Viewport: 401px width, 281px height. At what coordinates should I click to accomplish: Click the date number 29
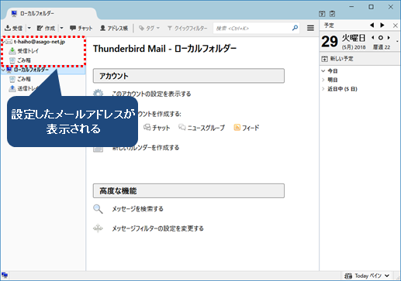pos(330,41)
